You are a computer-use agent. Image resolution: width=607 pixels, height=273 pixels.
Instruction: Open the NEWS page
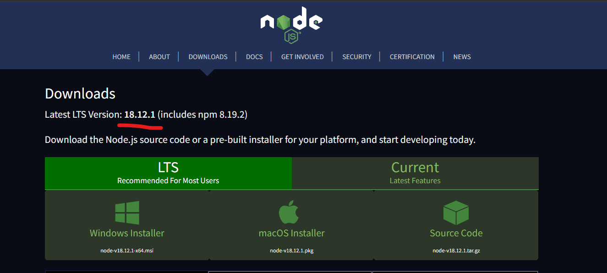(462, 56)
